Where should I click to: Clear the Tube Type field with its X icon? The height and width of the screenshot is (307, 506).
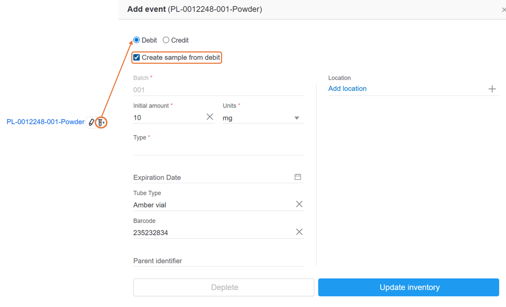pyautogui.click(x=299, y=204)
